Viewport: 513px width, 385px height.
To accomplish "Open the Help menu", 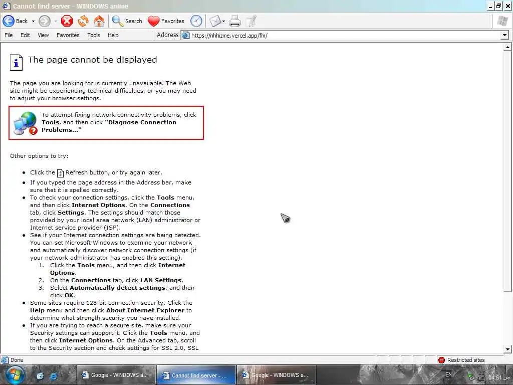I will pyautogui.click(x=113, y=35).
